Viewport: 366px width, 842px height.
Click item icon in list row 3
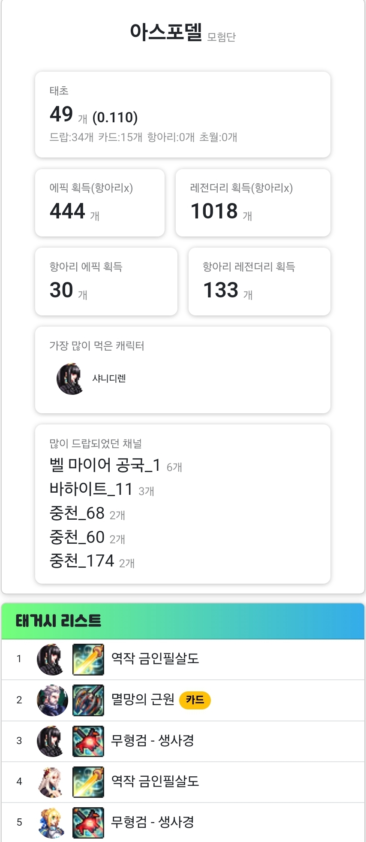[x=88, y=741]
